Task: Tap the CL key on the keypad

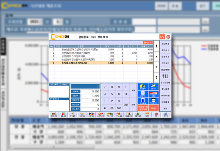Action: click(126, 94)
